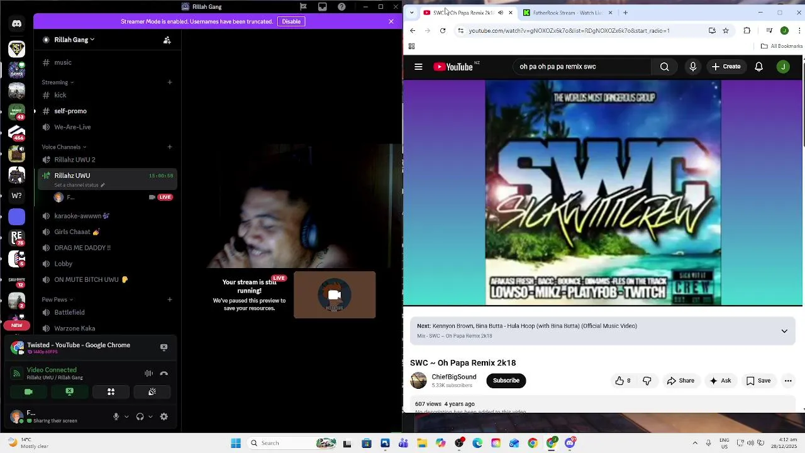This screenshot has height=453, width=805.
Task: Open Chrome apps grid shortcut
Action: 411,47
